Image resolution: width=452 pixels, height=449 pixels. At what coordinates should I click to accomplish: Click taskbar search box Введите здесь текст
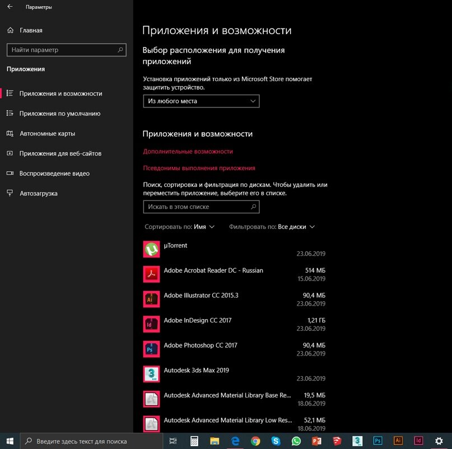pos(91,441)
